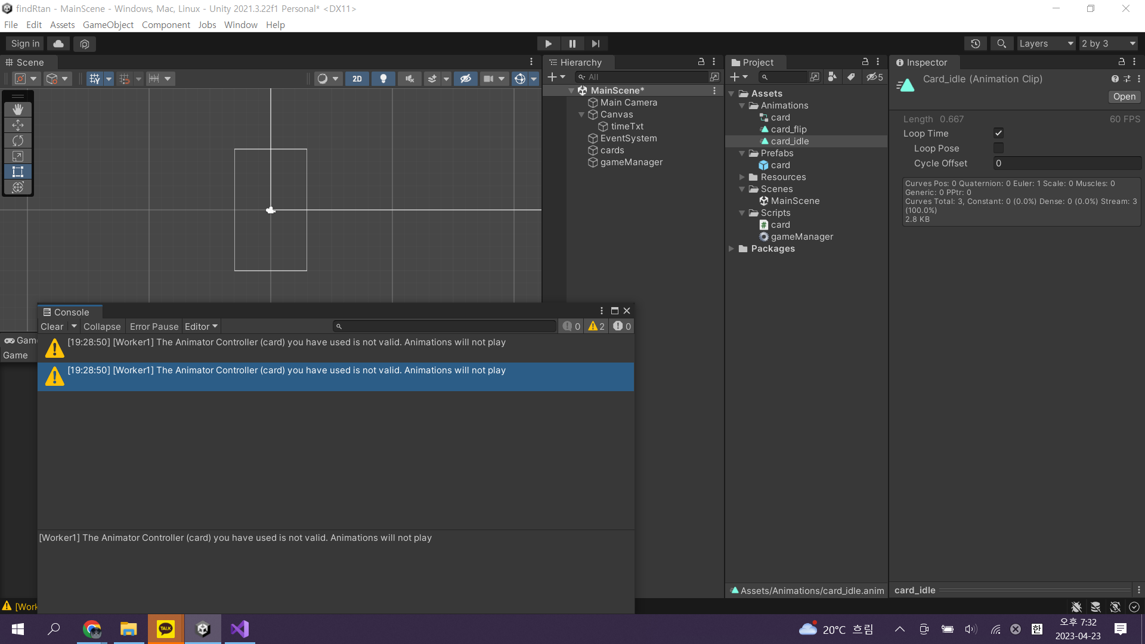Open Visual Studio from taskbar

[240, 629]
